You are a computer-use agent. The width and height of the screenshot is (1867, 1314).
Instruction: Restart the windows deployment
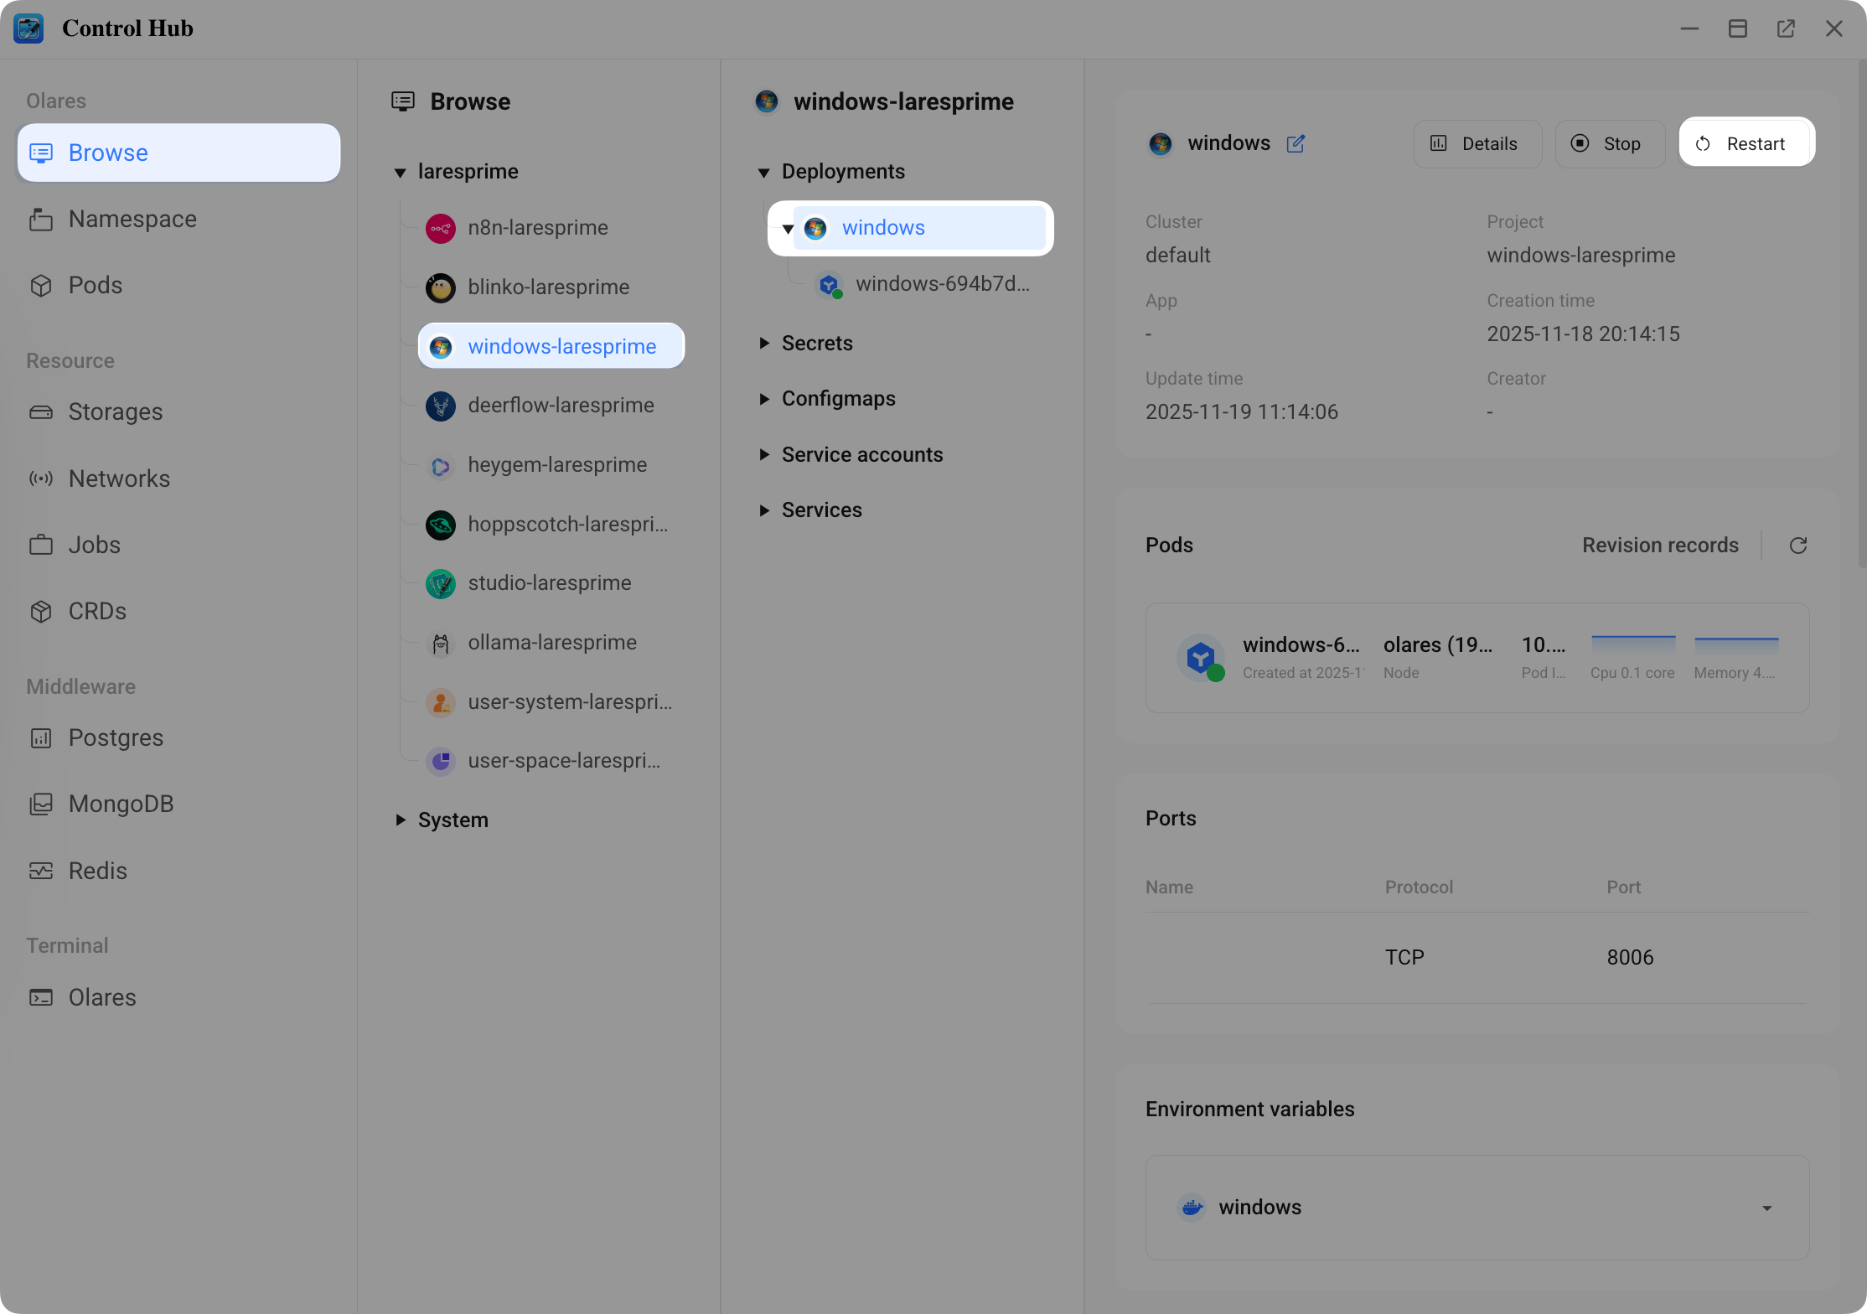point(1746,143)
